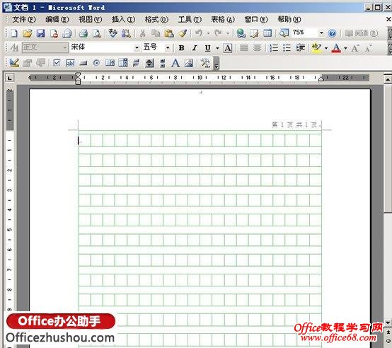Click the View Code icon in Control Toolbox

coord(40,63)
